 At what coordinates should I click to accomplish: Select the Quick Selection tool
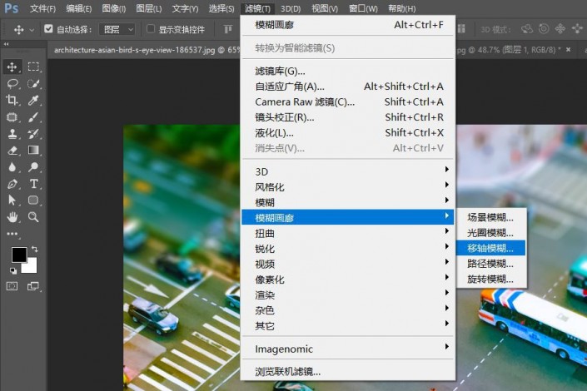coord(33,83)
